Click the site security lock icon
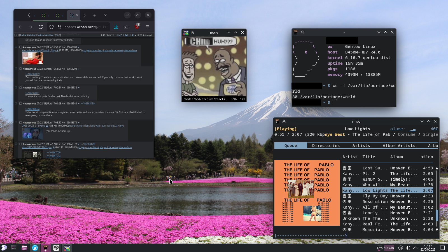Image resolution: width=448 pixels, height=252 pixels. (59, 27)
